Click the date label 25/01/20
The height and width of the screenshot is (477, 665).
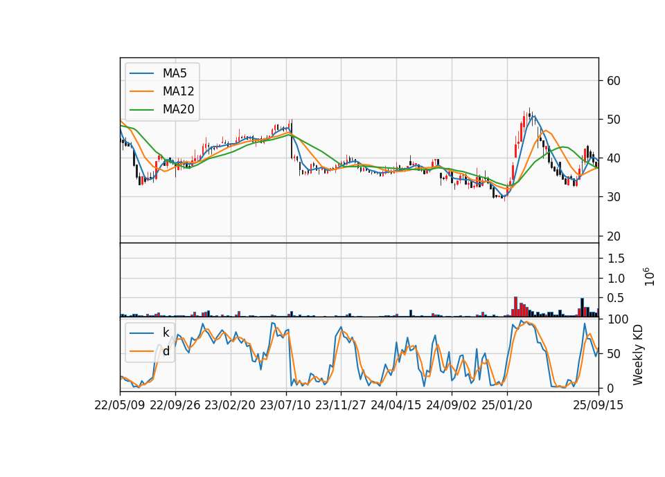[507, 405]
